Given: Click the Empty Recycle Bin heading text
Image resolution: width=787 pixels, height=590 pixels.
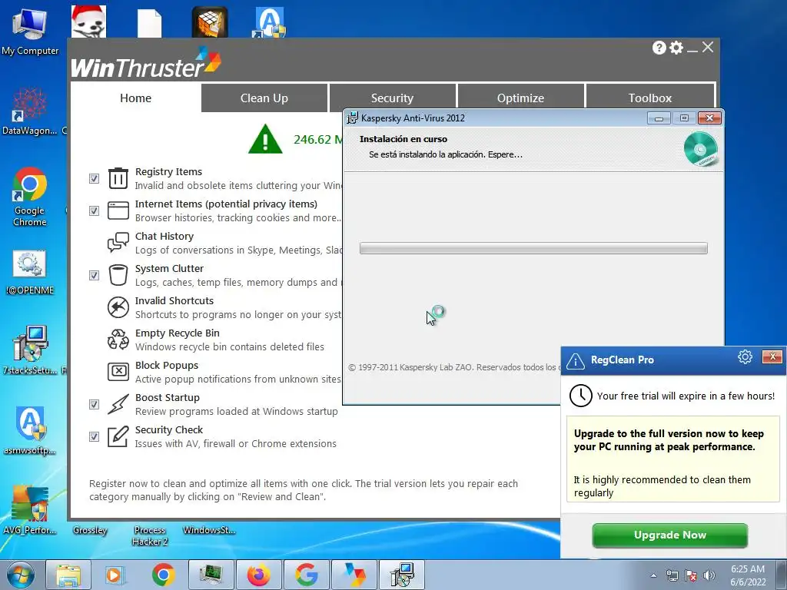Looking at the screenshot, I should pyautogui.click(x=178, y=333).
